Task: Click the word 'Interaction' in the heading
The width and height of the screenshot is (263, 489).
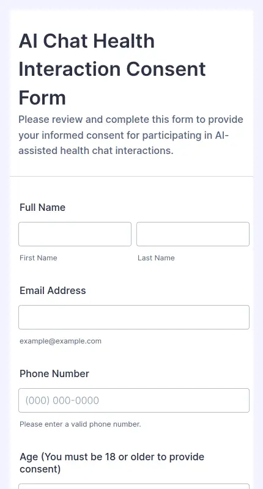Action: (69, 69)
